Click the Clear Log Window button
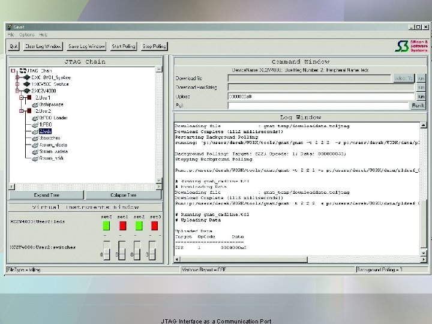Viewport: 432px width, 324px height. point(44,46)
